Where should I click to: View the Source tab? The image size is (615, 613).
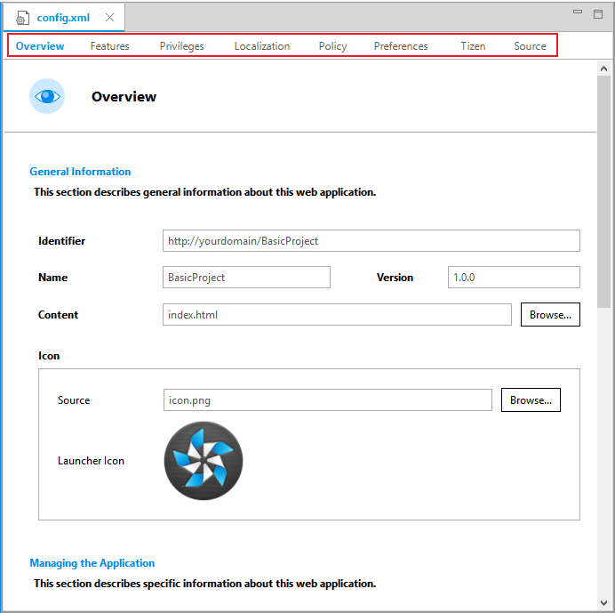click(x=530, y=46)
